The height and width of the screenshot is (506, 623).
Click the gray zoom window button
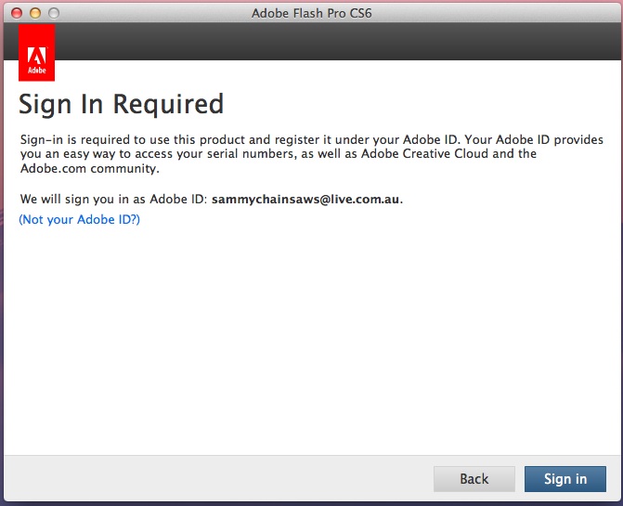coord(54,13)
